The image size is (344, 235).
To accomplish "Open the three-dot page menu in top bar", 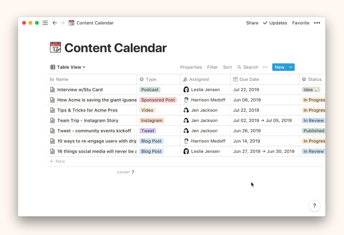I will coord(317,23).
